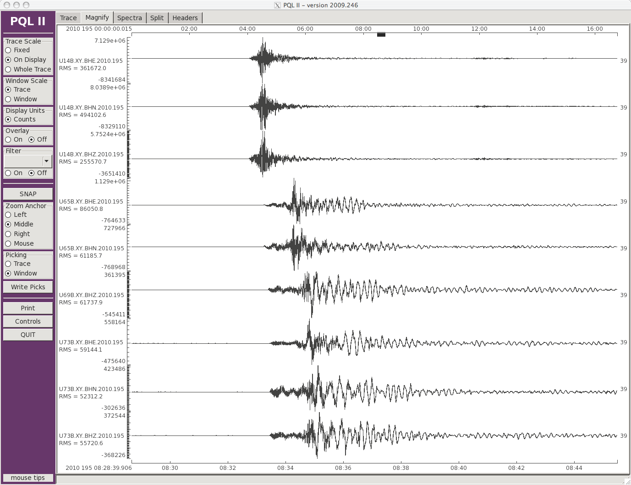Click the black time window marker
Screen dimensions: 631x485
click(381, 34)
